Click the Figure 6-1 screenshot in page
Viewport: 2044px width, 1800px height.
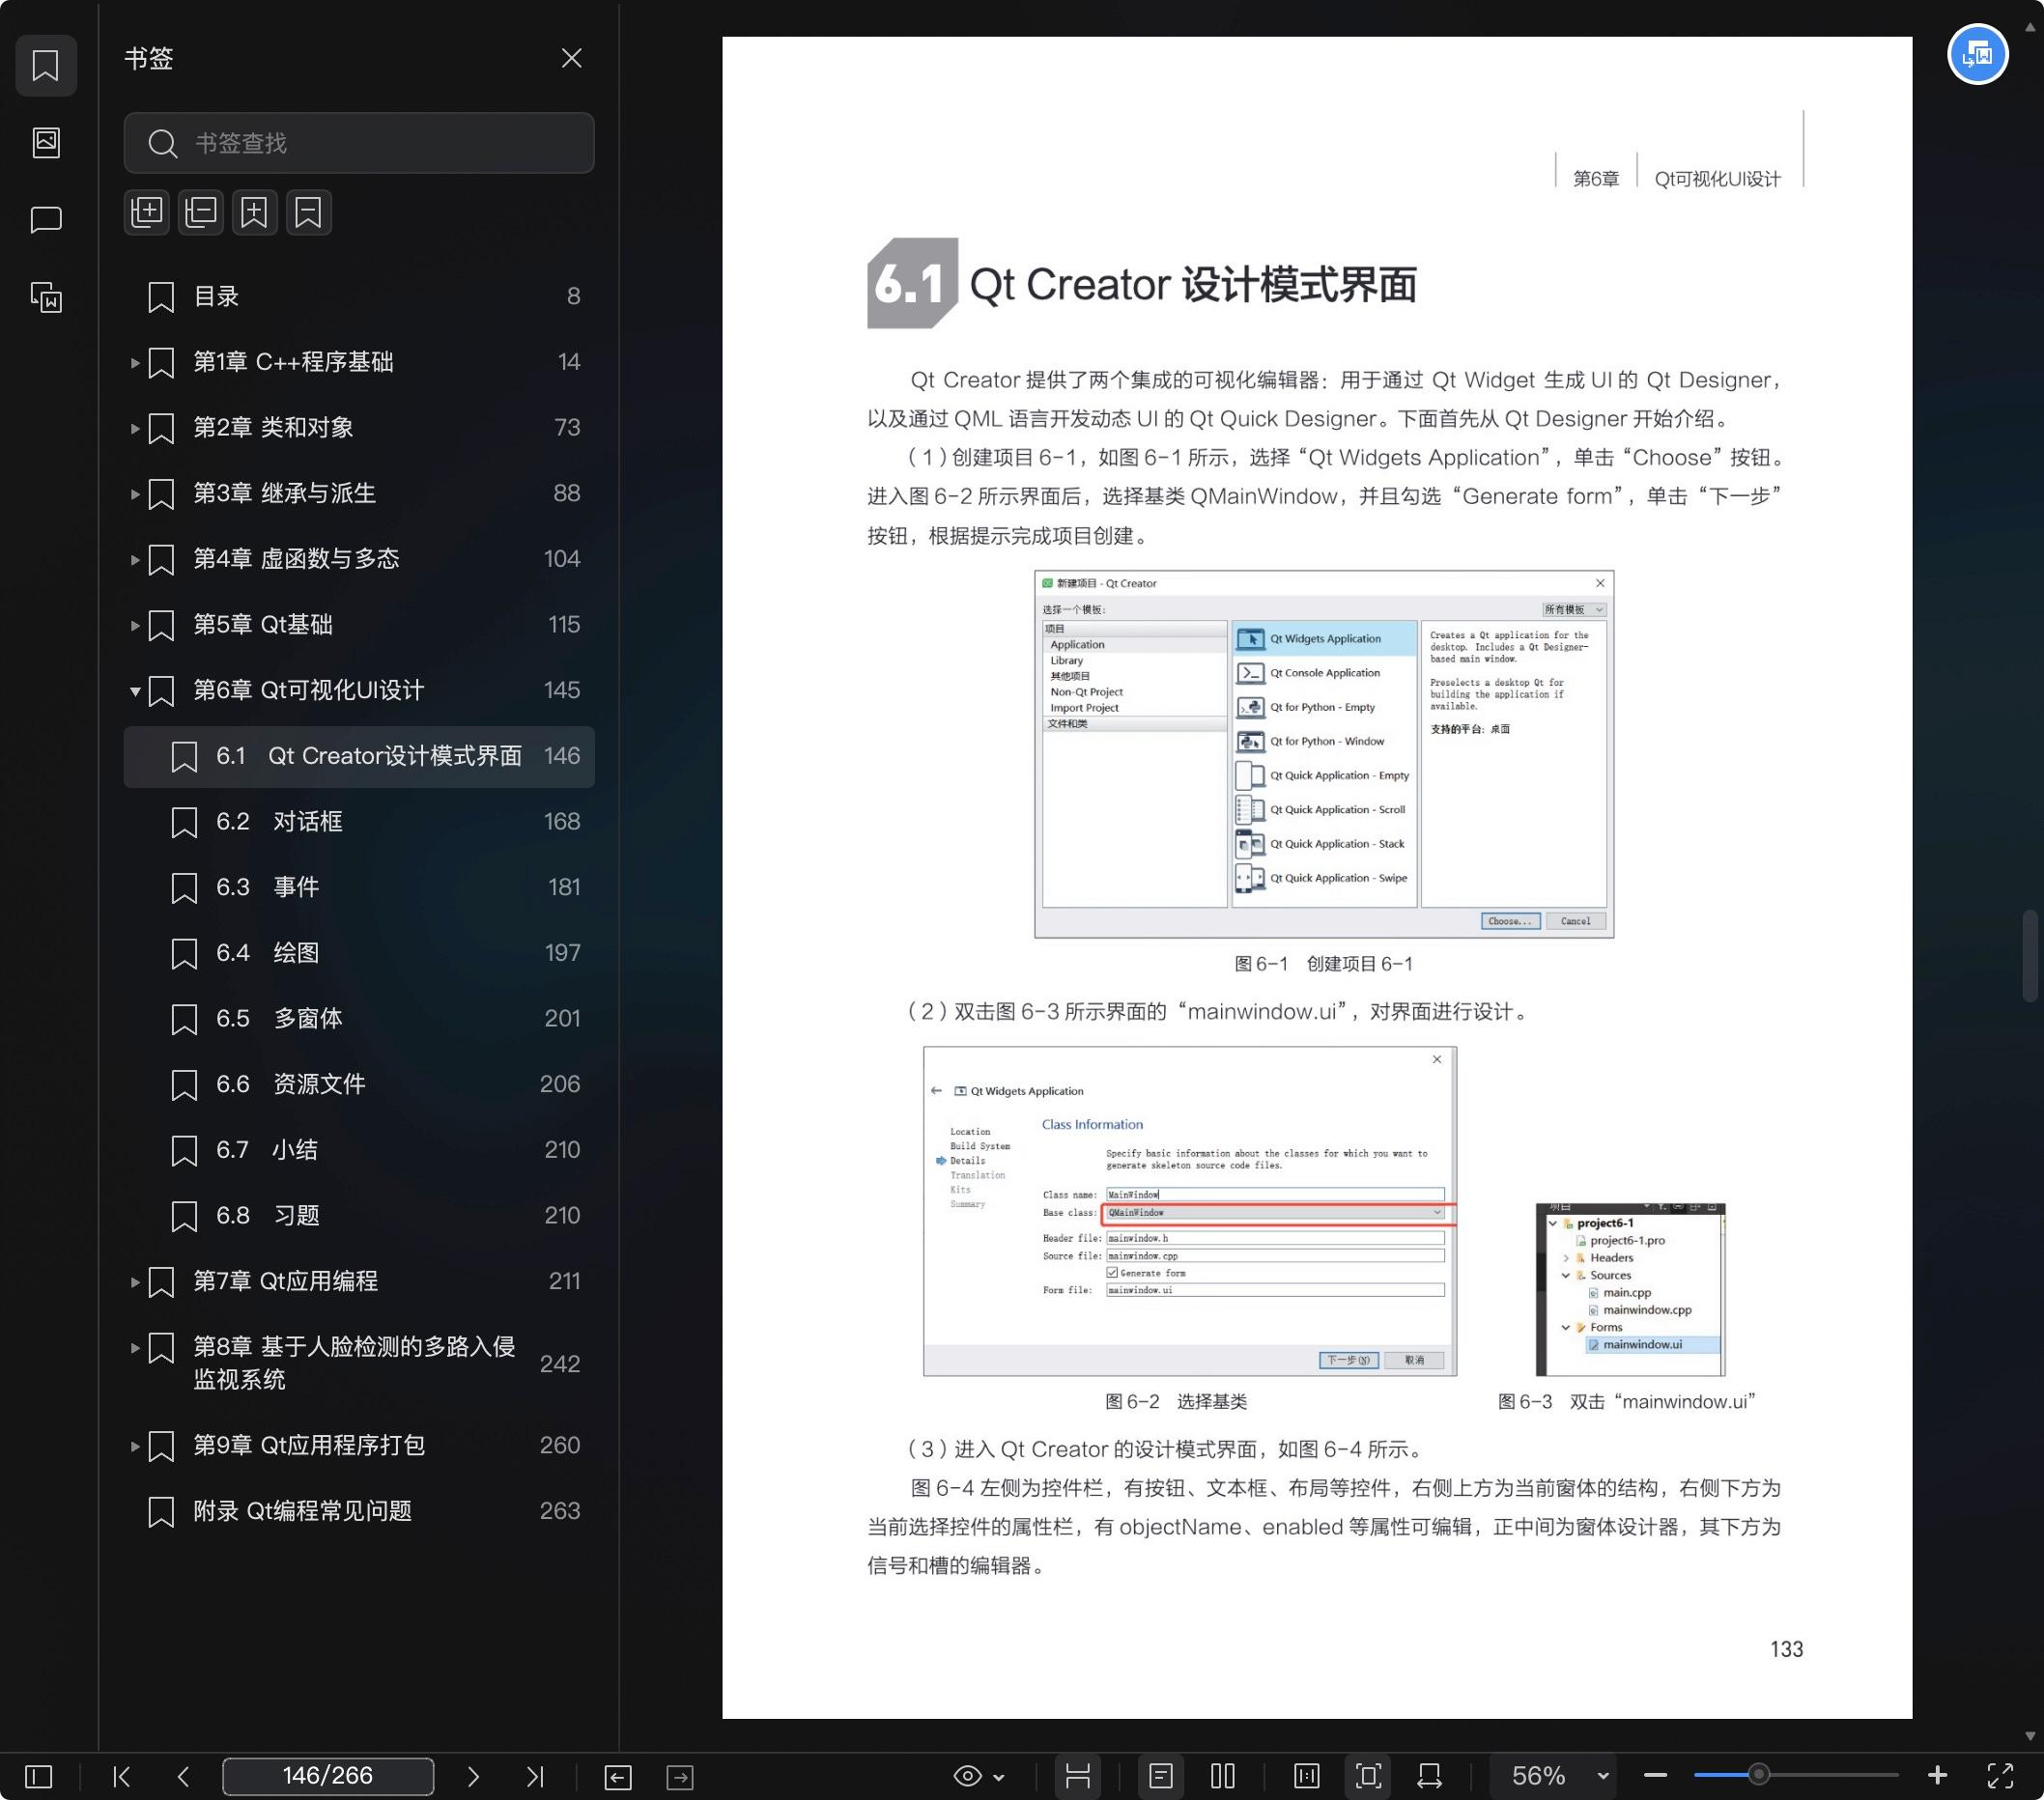(x=1324, y=753)
